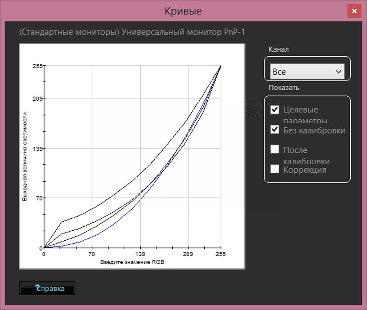367x310 pixels.
Task: Click the question mark icon on Справка button
Action: (x=38, y=288)
